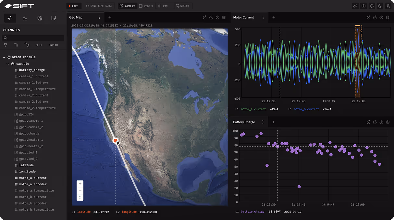Open the fx calculated channels tab
The height and width of the screenshot is (220, 394).
[25, 18]
